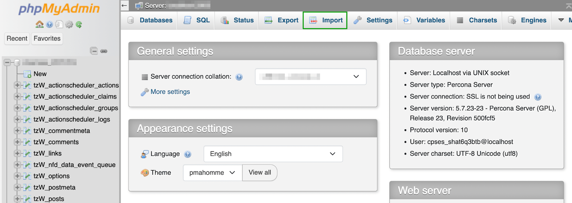572x203 pixels.
Task: Follow the More settings link
Action: click(170, 92)
